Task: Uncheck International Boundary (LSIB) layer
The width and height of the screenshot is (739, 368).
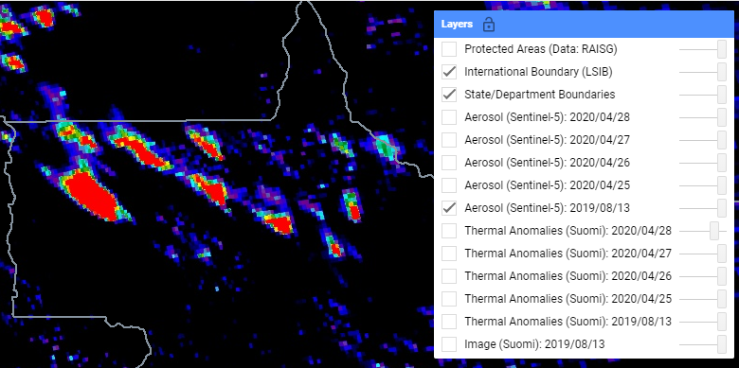Action: (x=449, y=72)
